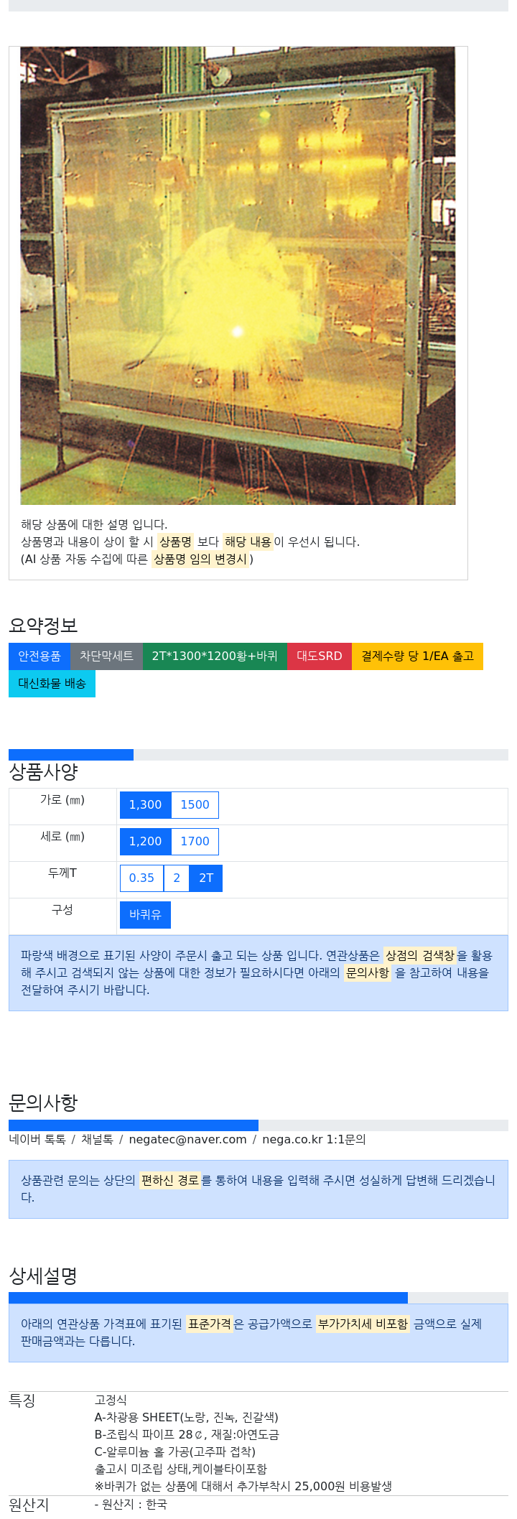Click the progress bar under 문의사항
This screenshot has height=1519, width=517.
[258, 1125]
